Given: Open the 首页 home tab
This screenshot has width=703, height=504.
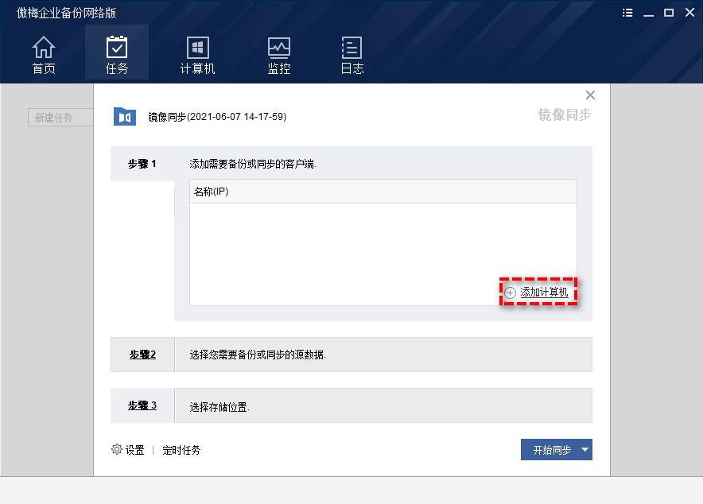Looking at the screenshot, I should [x=44, y=55].
